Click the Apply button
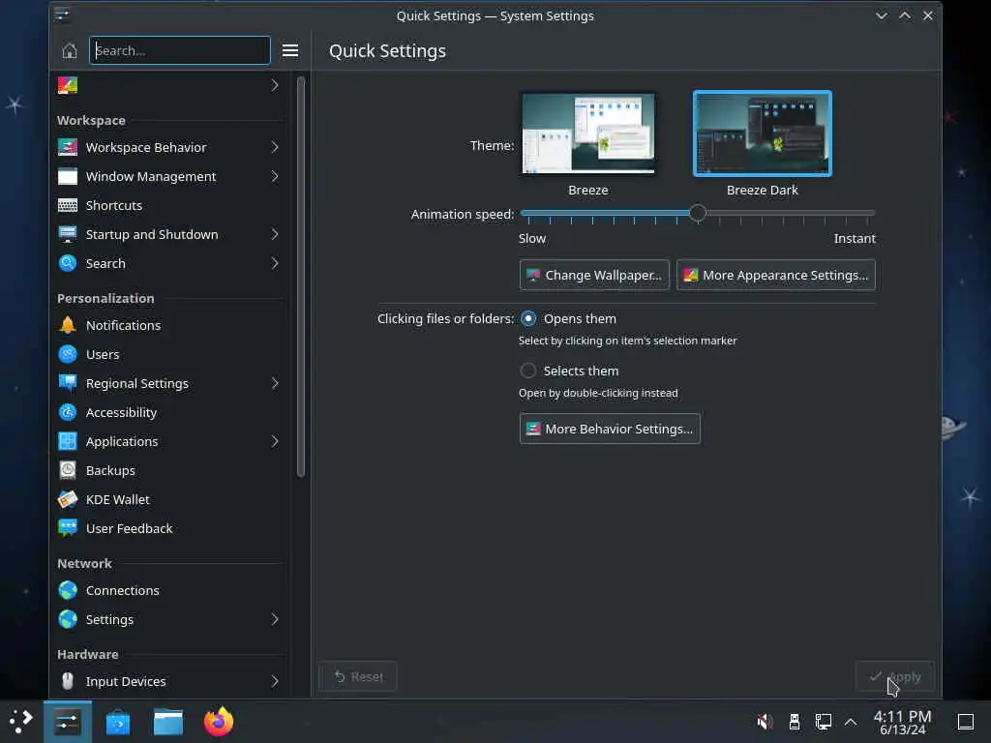The height and width of the screenshot is (743, 991). pos(894,676)
